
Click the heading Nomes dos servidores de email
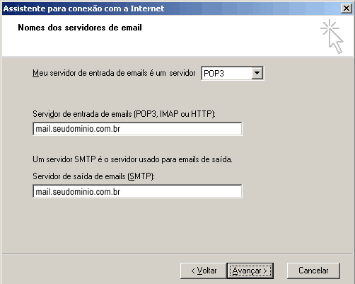point(80,28)
